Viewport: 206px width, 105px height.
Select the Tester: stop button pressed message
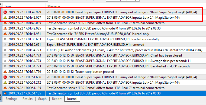(80, 72)
